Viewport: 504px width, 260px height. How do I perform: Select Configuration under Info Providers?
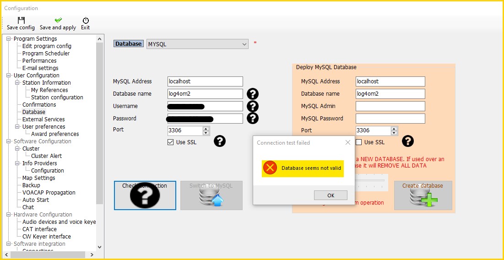(48, 171)
